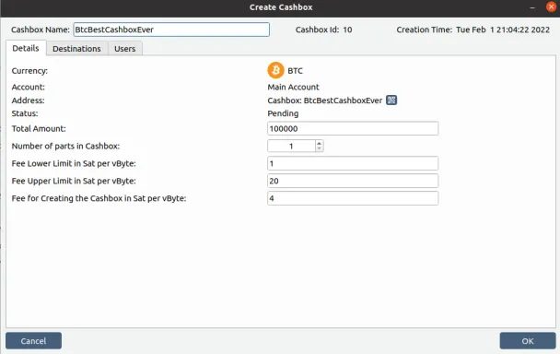Click the Number of parts spin box value
This screenshot has width=560, height=354.
pyautogui.click(x=291, y=146)
